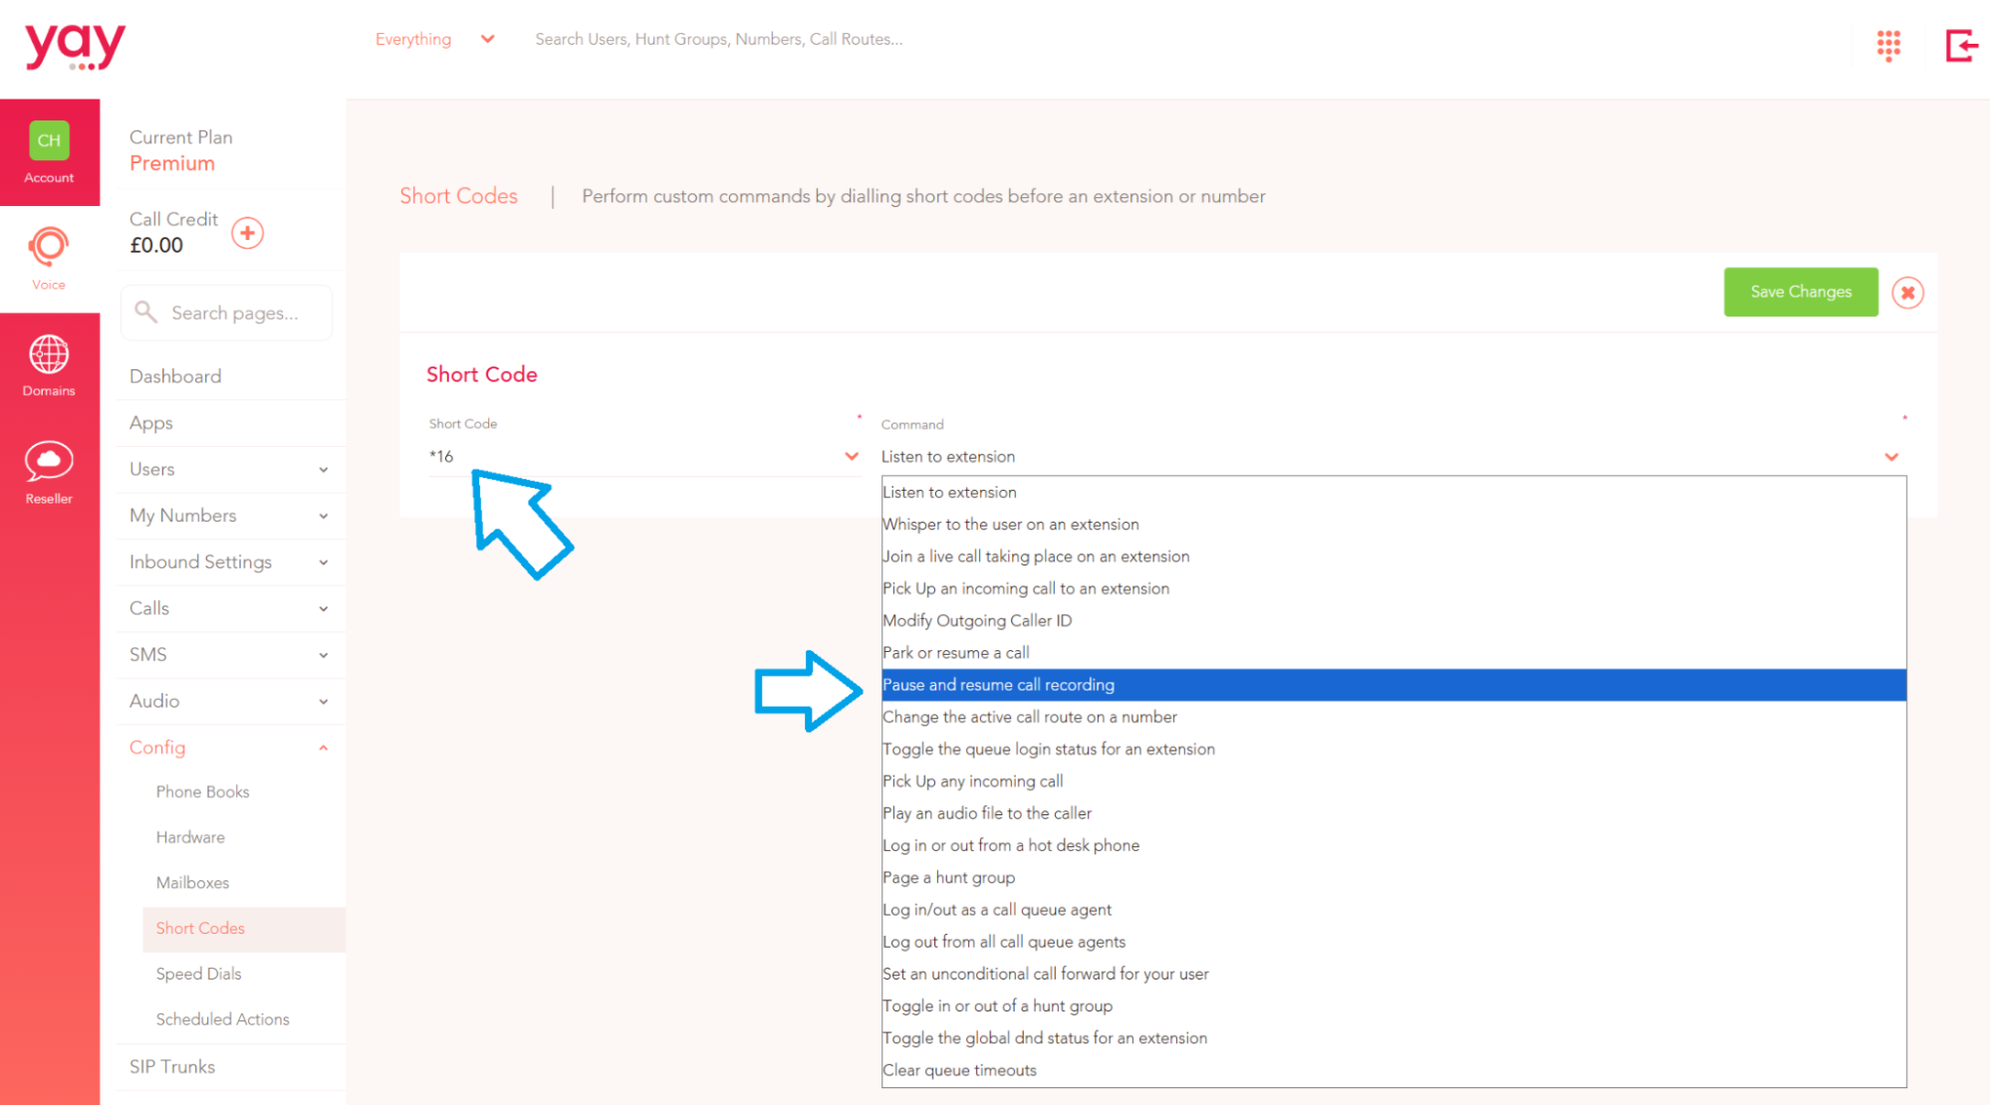This screenshot has height=1105, width=1991.
Task: Expand the Users menu section
Action: (x=228, y=469)
